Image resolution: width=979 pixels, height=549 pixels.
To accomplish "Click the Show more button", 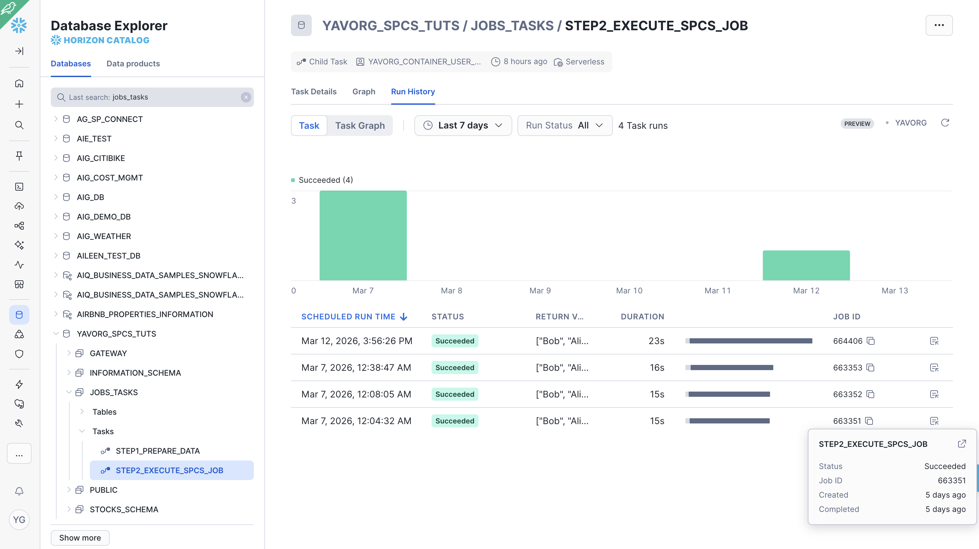I will point(80,538).
